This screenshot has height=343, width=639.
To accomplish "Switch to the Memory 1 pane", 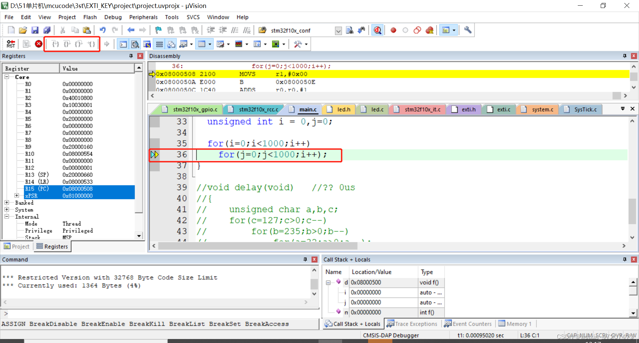I will (518, 323).
